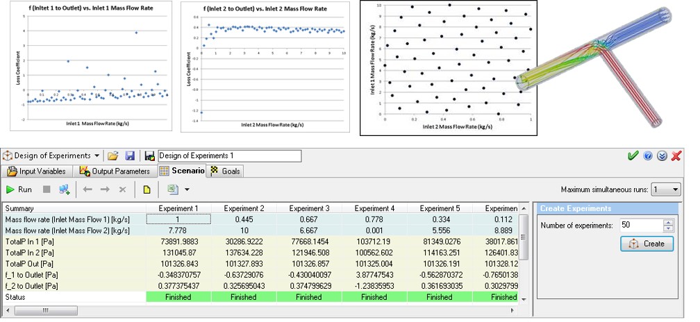Click the Inlet 1 loss coefficient chart
This screenshot has width=700, height=322.
(91, 66)
